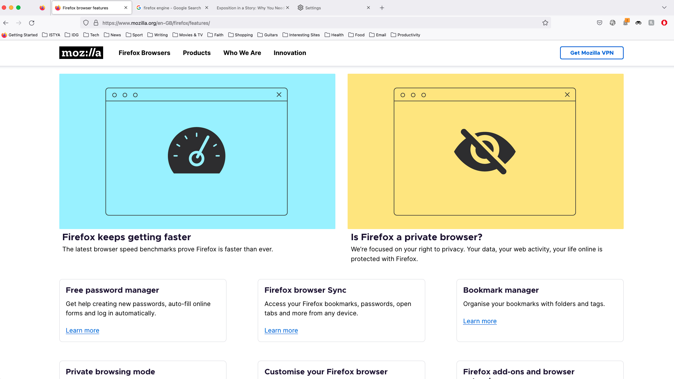The height and width of the screenshot is (379, 674).
Task: Switch to the Exposition in a Story tab
Action: (251, 8)
